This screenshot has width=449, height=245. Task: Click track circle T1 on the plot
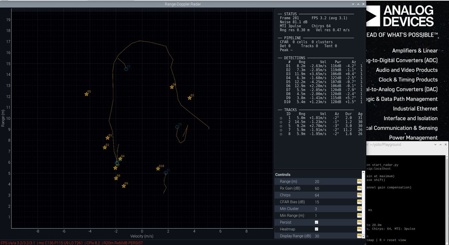(166, 173)
